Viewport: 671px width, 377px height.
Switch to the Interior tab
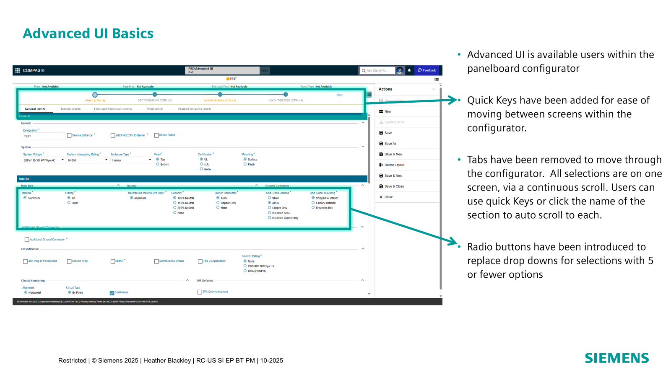(x=70, y=109)
